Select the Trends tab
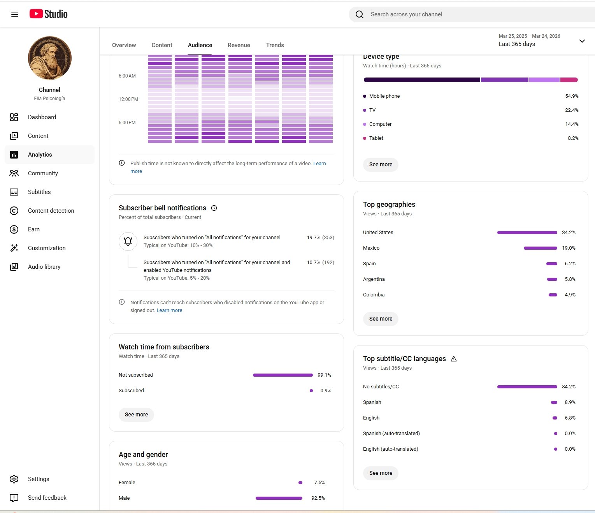This screenshot has width=595, height=513. pos(275,45)
